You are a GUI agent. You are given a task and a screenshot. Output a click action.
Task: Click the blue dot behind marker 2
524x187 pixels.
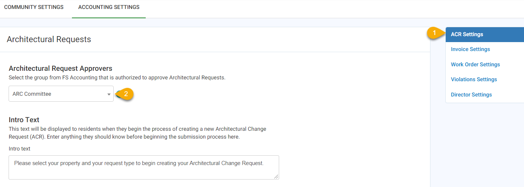117,93
